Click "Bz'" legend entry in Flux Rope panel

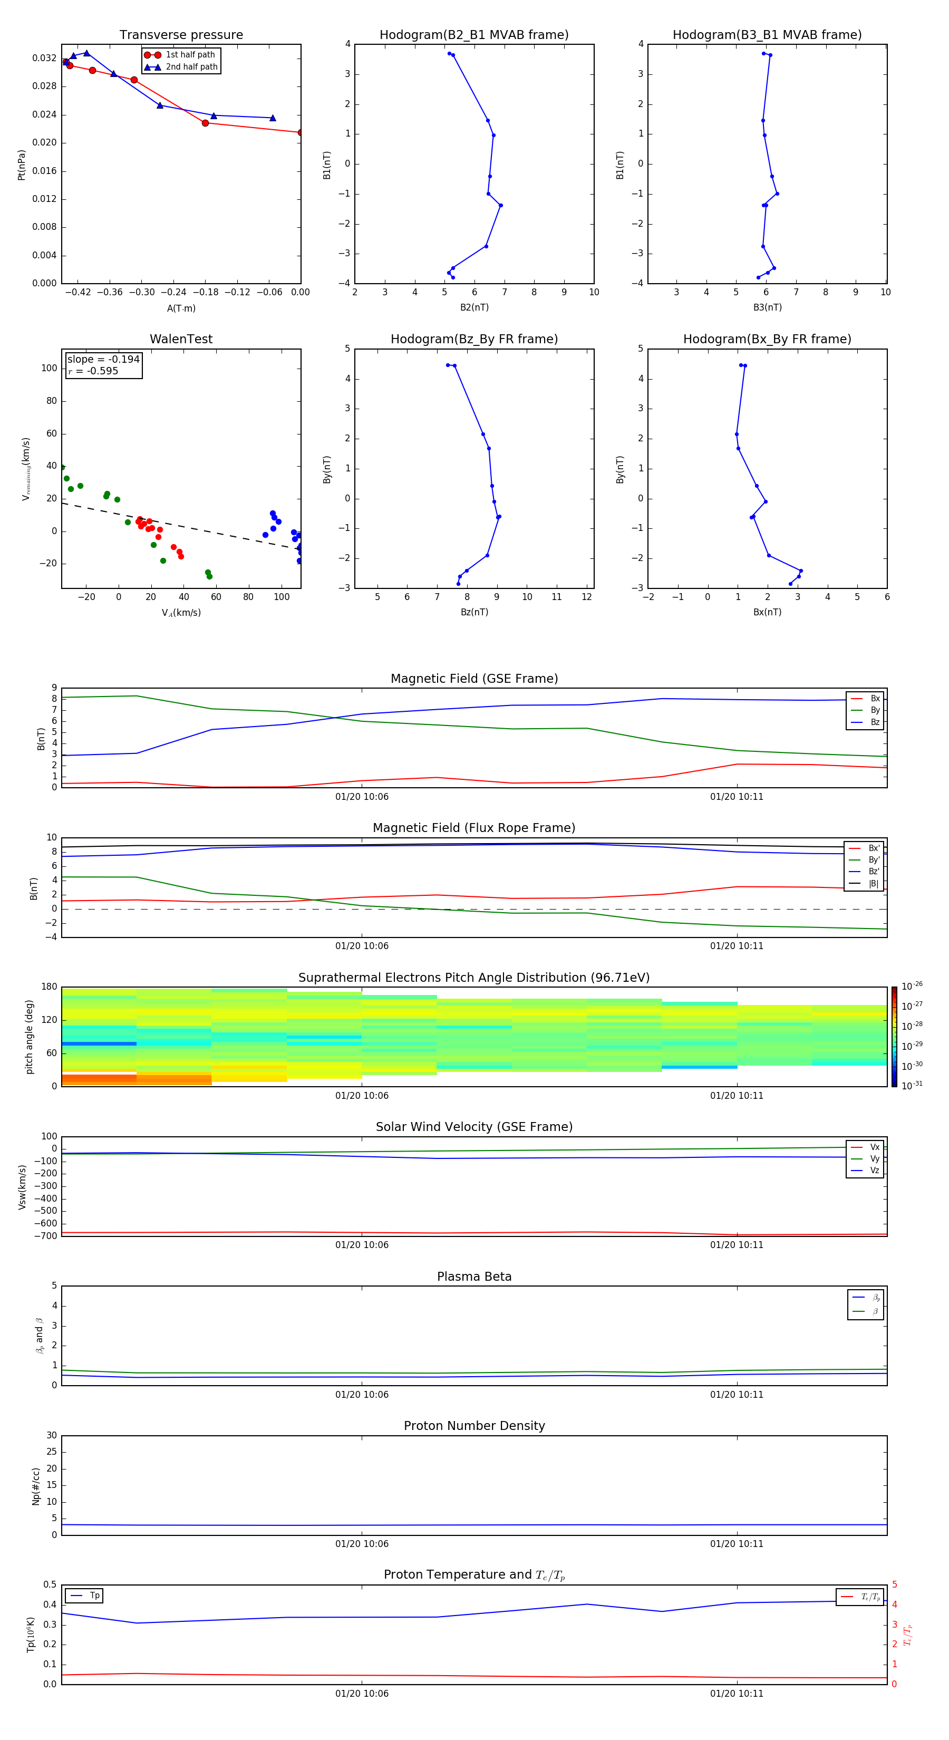[x=864, y=872]
